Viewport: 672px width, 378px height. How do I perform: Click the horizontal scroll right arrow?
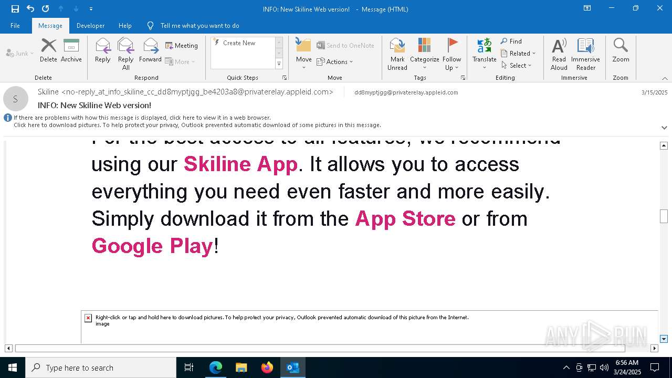(654, 348)
